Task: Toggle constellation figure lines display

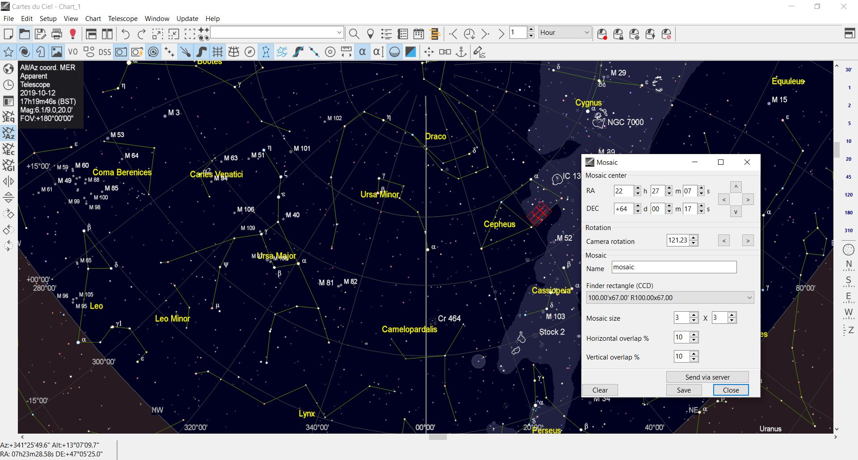Action: (266, 52)
